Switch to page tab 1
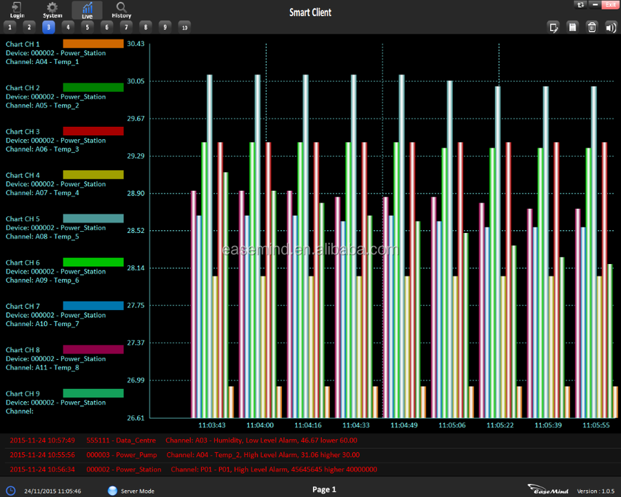Image resolution: width=621 pixels, height=497 pixels. click(10, 27)
